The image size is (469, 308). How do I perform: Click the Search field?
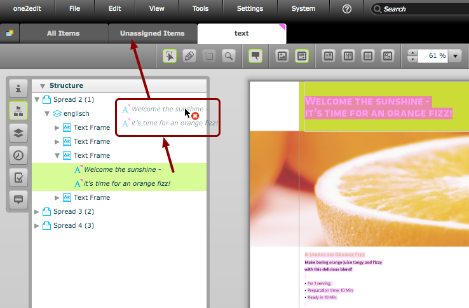[x=420, y=9]
